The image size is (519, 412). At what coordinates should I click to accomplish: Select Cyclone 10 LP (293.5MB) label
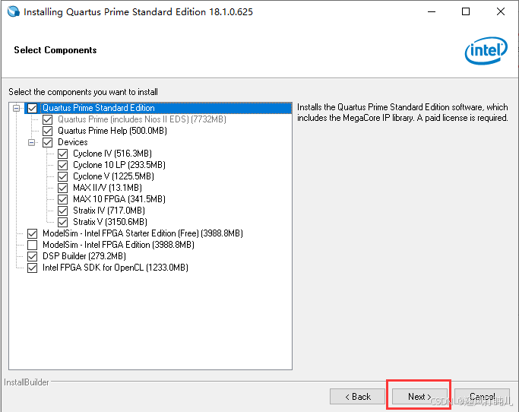click(119, 165)
